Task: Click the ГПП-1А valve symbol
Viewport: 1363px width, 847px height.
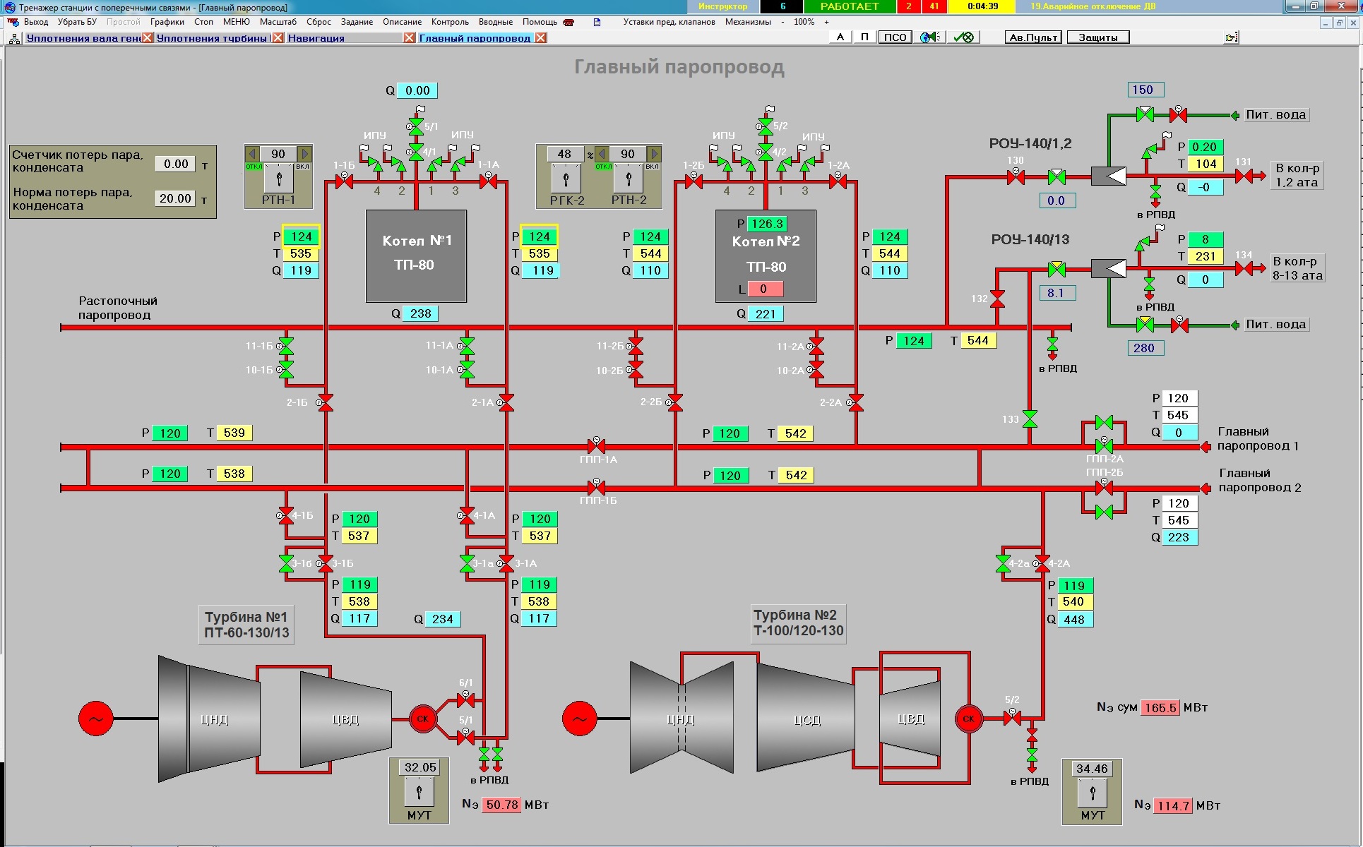Action: [x=596, y=446]
